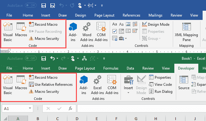Switch to the Data tab in Excel
Image resolution: width=206 pixels, height=121 pixels.
tap(130, 68)
